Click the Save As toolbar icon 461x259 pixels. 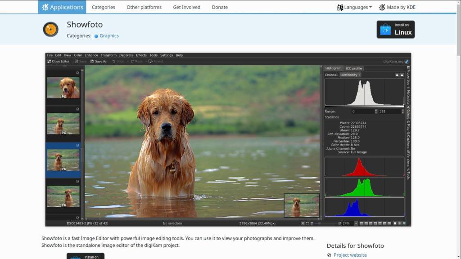(x=92, y=61)
